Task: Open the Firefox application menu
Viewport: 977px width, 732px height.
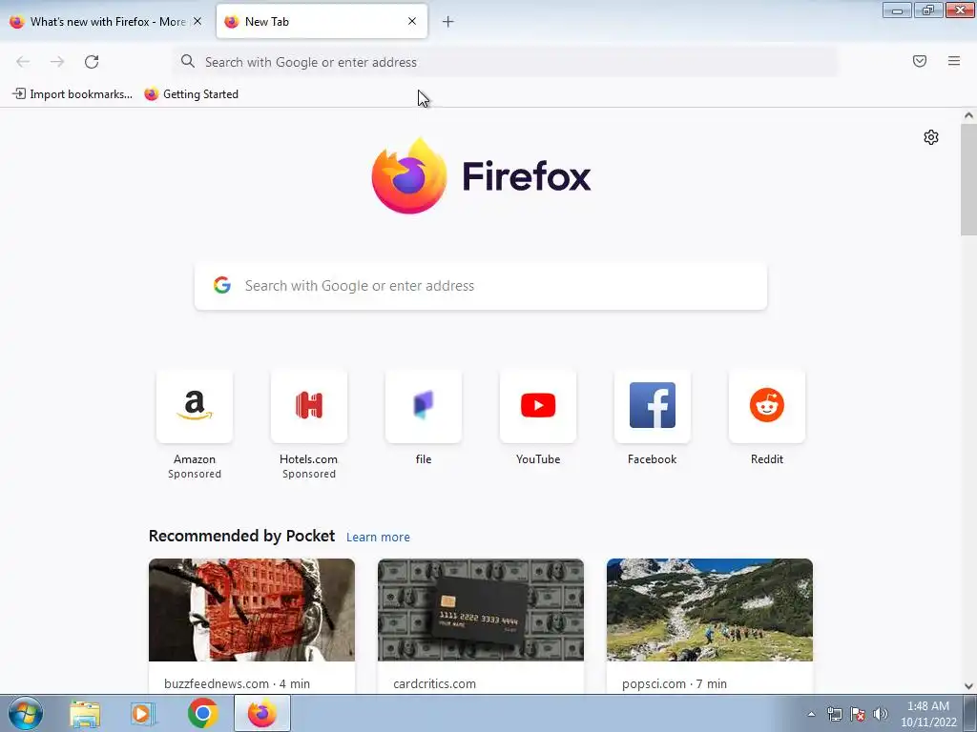Action: pyautogui.click(x=954, y=61)
